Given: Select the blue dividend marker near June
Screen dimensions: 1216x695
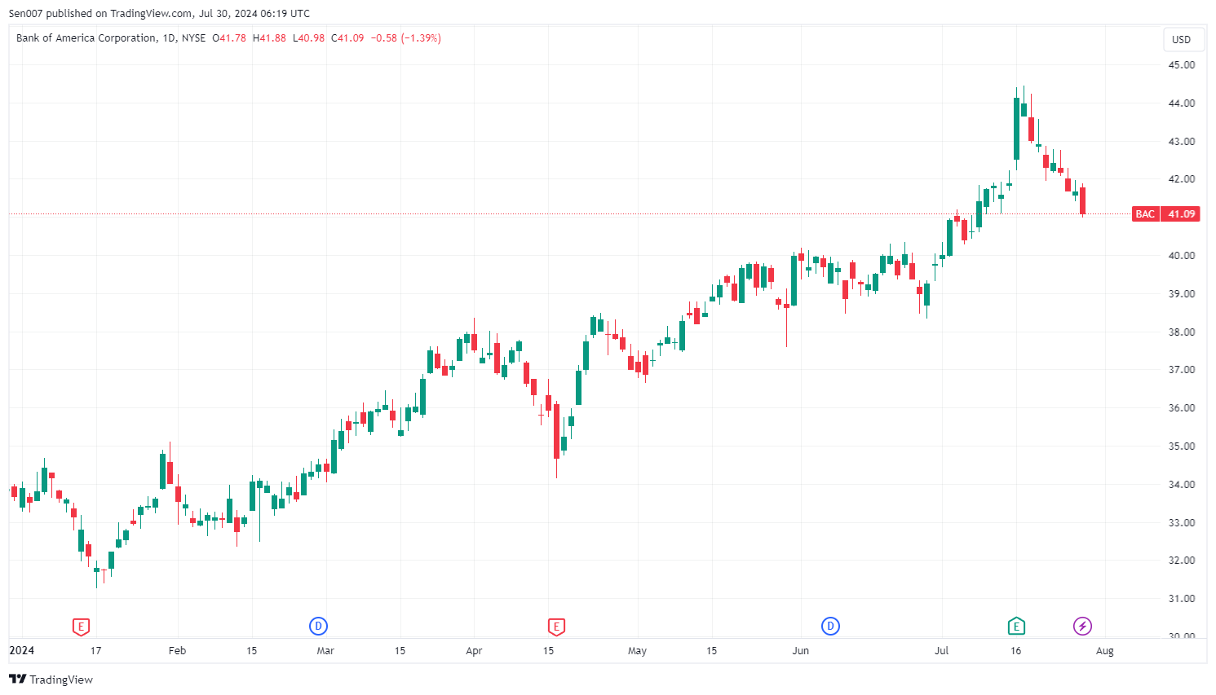Looking at the screenshot, I should pos(830,627).
